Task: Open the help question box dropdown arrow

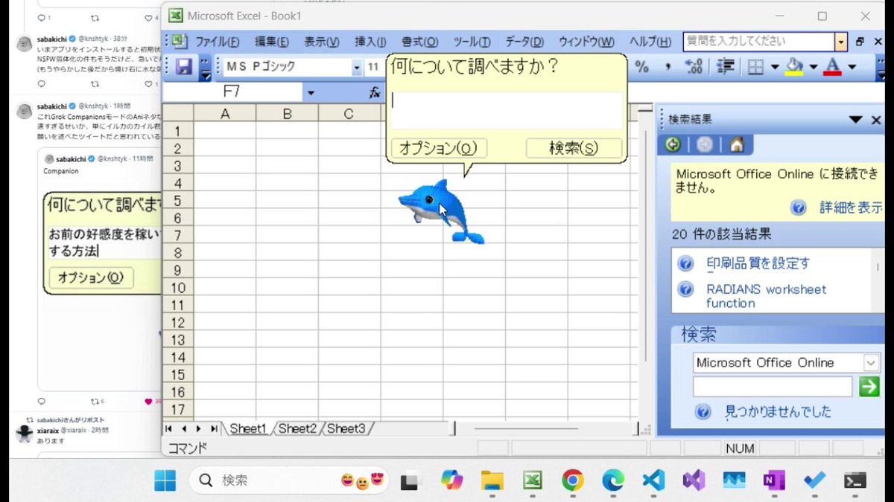Action: coord(841,42)
